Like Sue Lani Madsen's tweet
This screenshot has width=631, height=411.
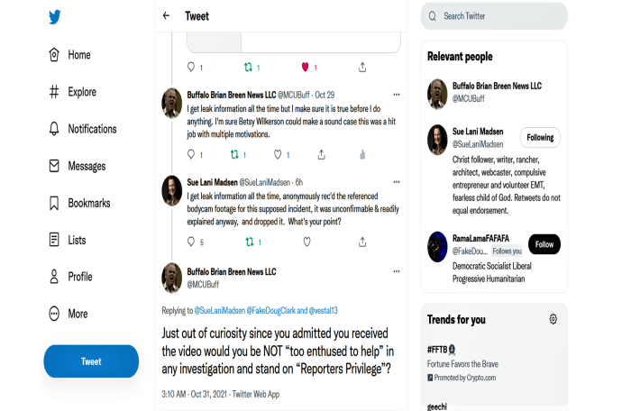(x=306, y=242)
